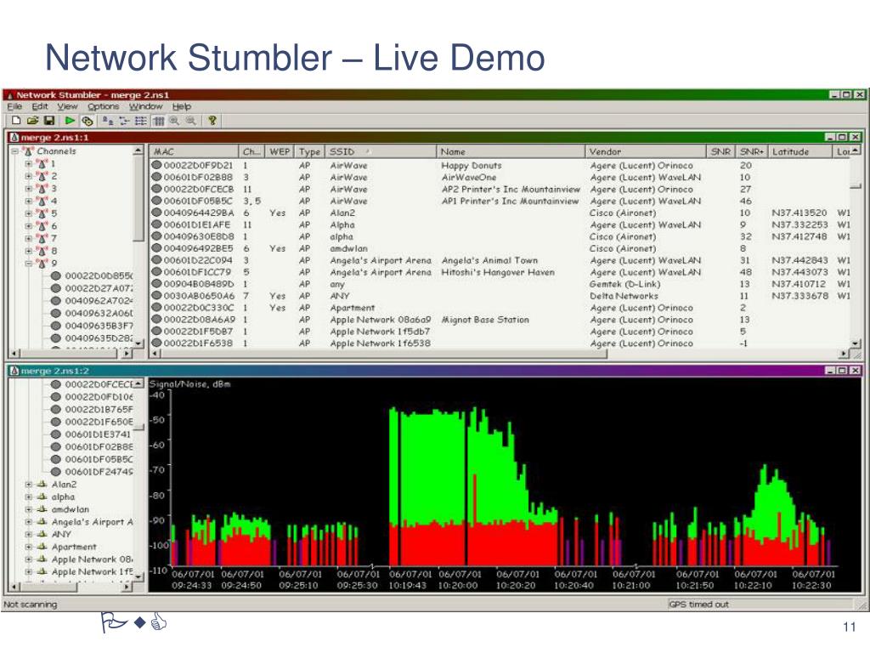Select Angela's Airport A in lower tree
Viewport: 870px width, 653px height.
[92, 522]
